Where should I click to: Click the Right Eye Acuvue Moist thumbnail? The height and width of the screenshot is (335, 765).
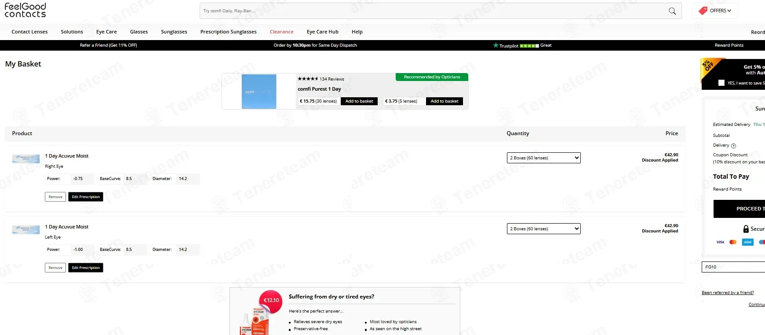pos(26,159)
